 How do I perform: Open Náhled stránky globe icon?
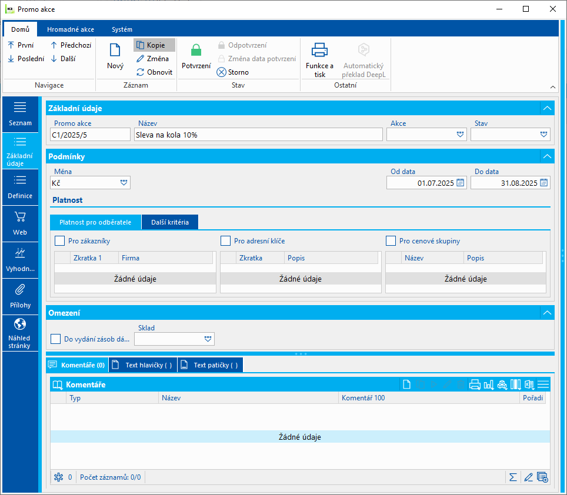coord(20,333)
